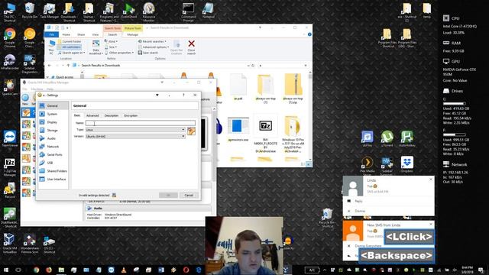Select Current folder search location option

(x=70, y=41)
